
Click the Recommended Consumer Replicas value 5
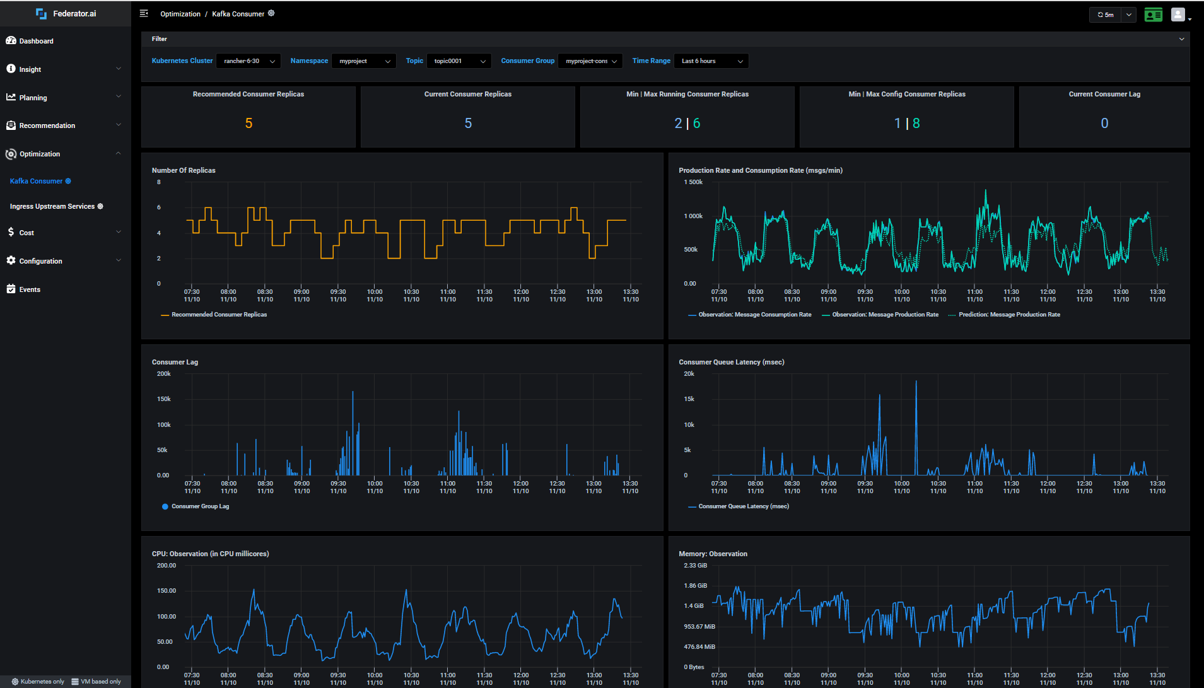(249, 124)
